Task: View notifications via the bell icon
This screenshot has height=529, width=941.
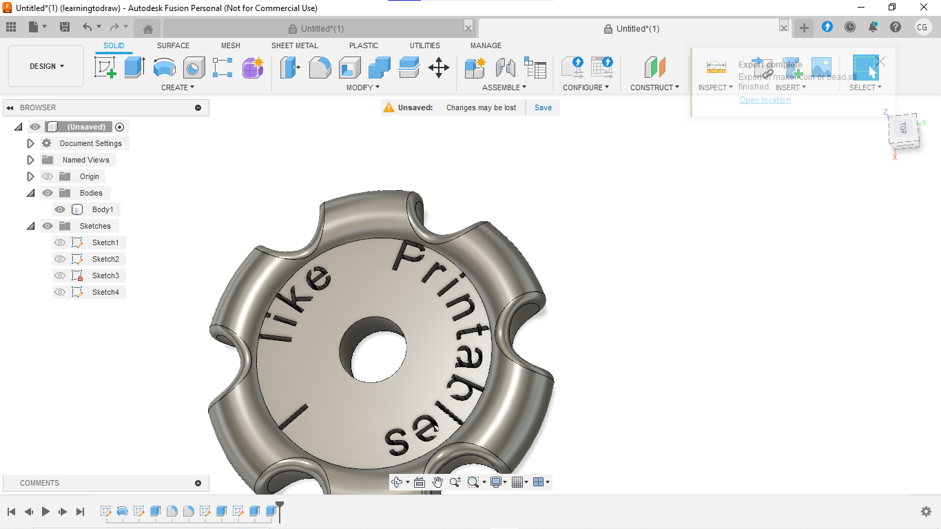Action: [x=873, y=27]
